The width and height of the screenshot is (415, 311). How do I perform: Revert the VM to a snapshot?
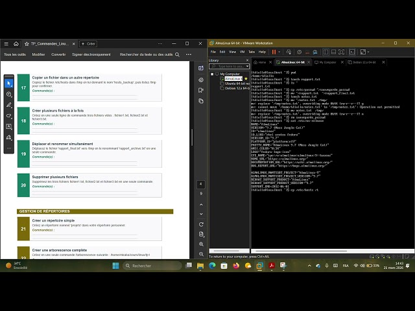pyautogui.click(x=307, y=52)
